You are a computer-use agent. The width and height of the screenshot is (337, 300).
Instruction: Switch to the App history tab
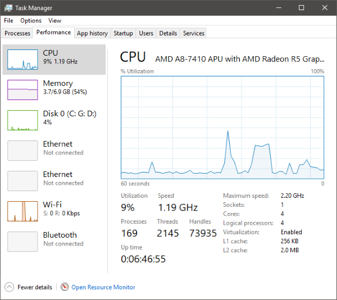(92, 33)
